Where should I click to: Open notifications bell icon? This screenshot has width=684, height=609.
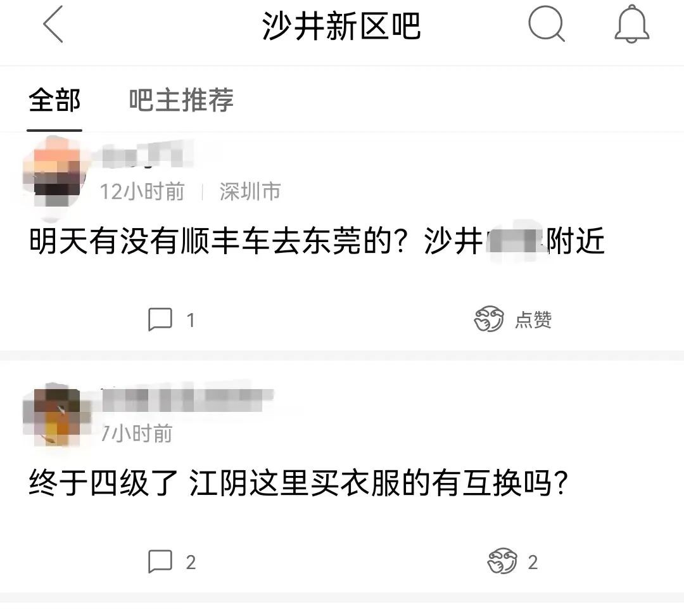[631, 25]
